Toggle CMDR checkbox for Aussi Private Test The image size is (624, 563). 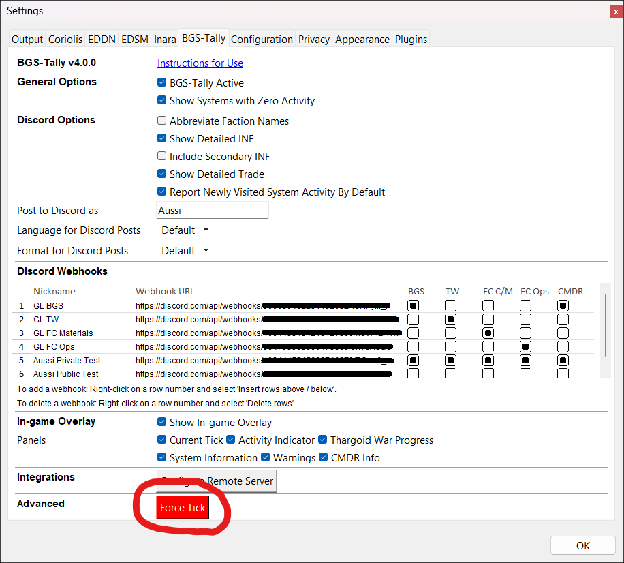tap(563, 361)
